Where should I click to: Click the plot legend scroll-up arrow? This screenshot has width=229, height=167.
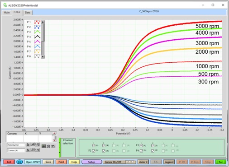tap(43, 22)
